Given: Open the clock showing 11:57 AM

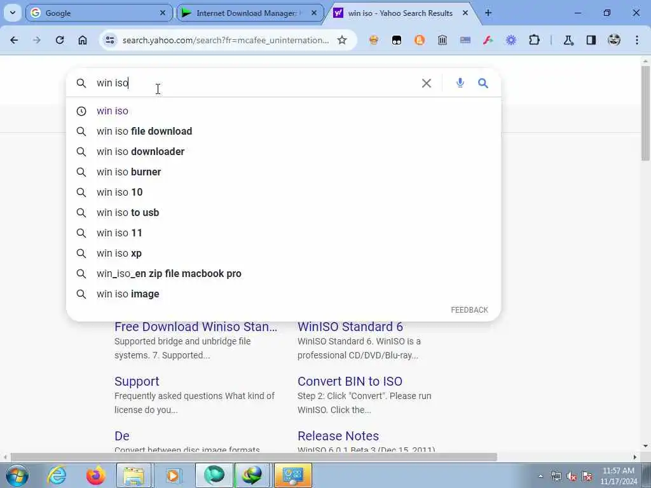Looking at the screenshot, I should point(619,476).
